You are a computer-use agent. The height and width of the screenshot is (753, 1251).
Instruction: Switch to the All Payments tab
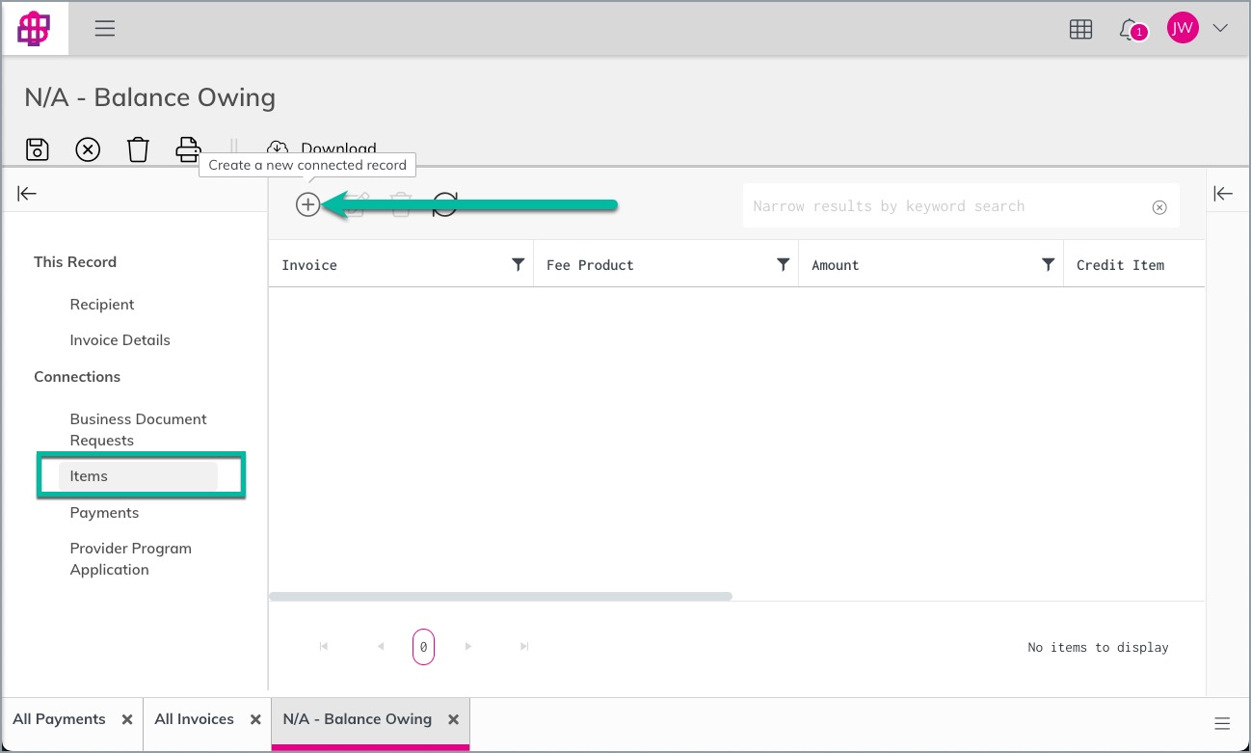59,719
